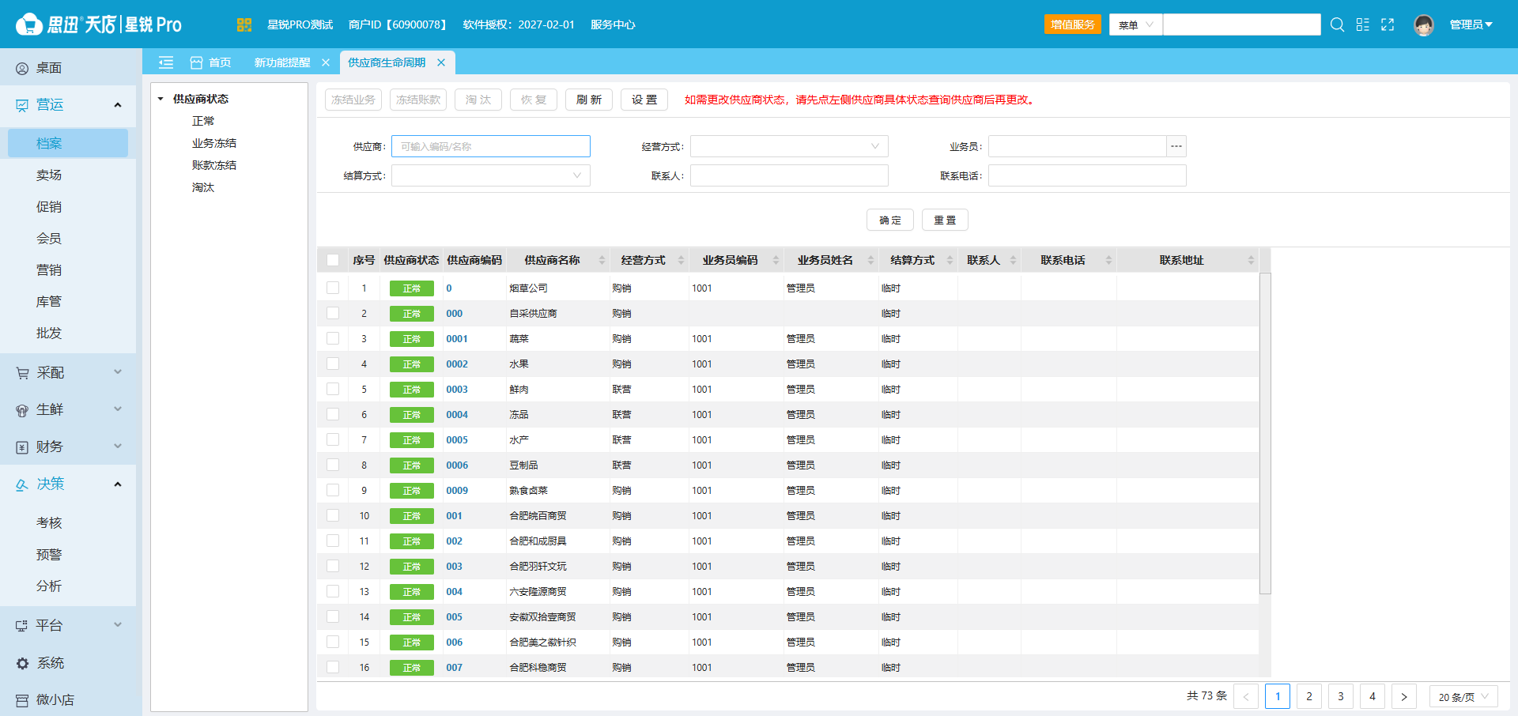
Task: Open the 20 条/页 page size dropdown
Action: click(x=1464, y=696)
